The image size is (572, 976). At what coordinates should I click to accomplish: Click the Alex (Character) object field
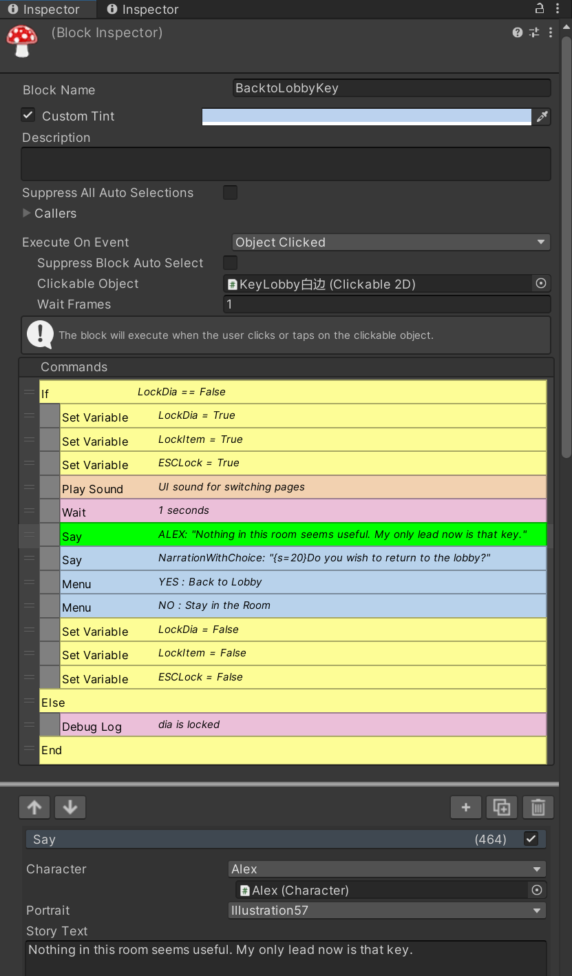(383, 890)
